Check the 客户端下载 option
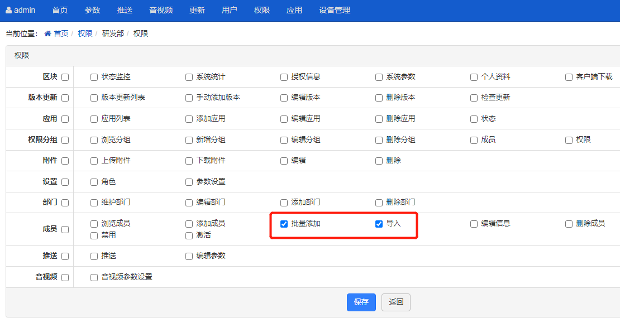 pyautogui.click(x=569, y=77)
